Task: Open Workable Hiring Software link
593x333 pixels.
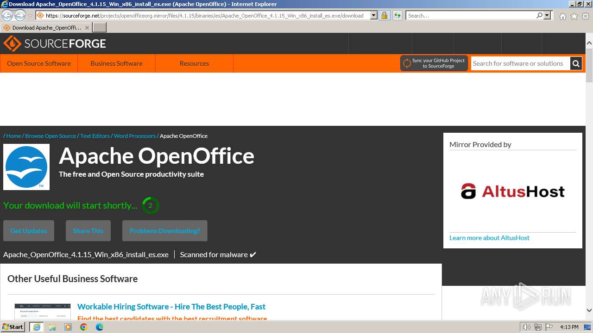Action: (x=171, y=307)
